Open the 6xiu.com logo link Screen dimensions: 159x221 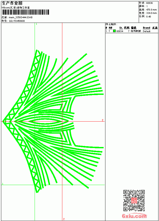(134, 216)
